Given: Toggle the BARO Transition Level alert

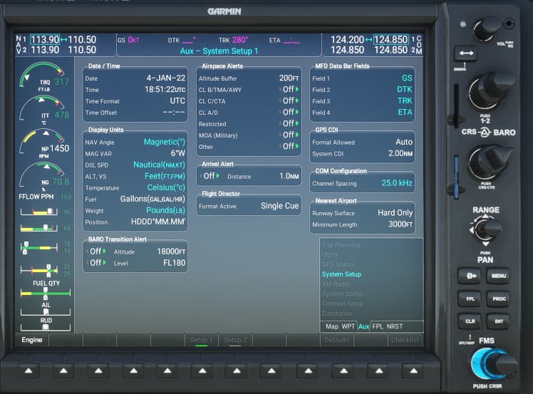Looking at the screenshot, I should tap(97, 263).
